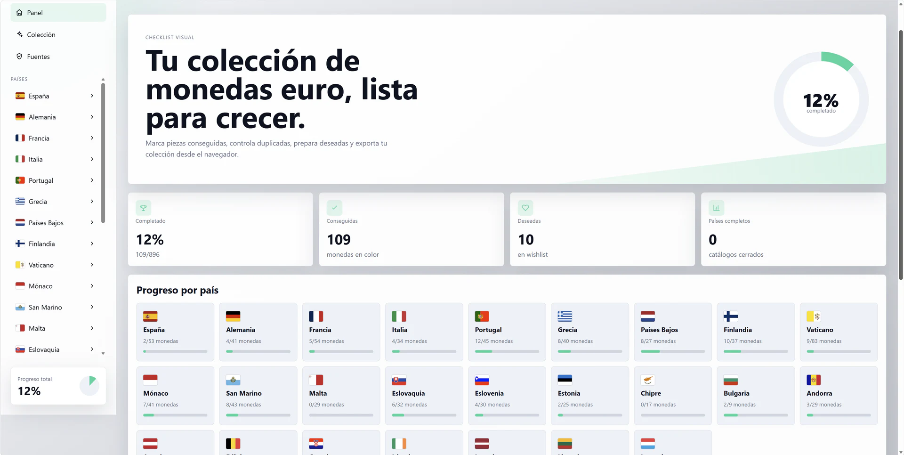Select San Marino in the countries list

[55, 307]
